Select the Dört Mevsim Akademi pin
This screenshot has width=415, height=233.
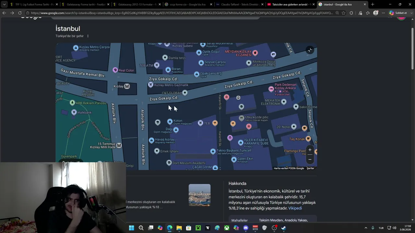tap(169, 162)
